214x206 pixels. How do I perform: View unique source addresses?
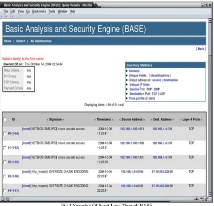[157, 80]
